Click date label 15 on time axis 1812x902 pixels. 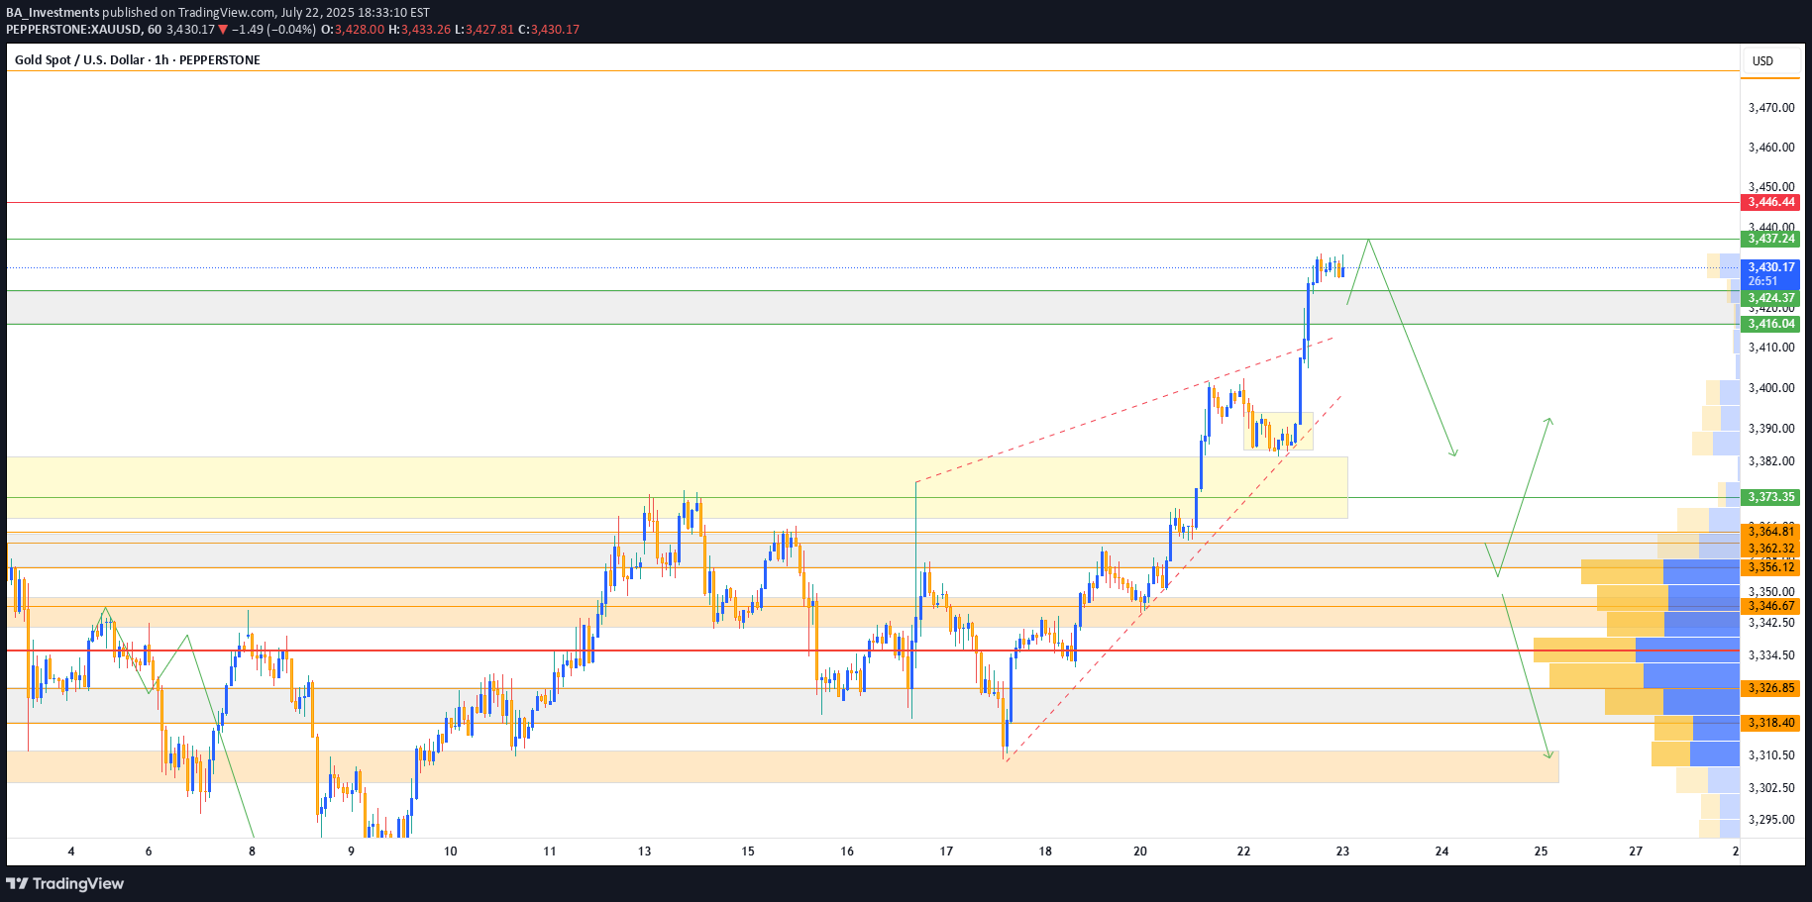(x=748, y=852)
